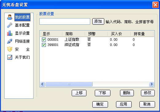Click the code 399001 text

tap(53, 45)
